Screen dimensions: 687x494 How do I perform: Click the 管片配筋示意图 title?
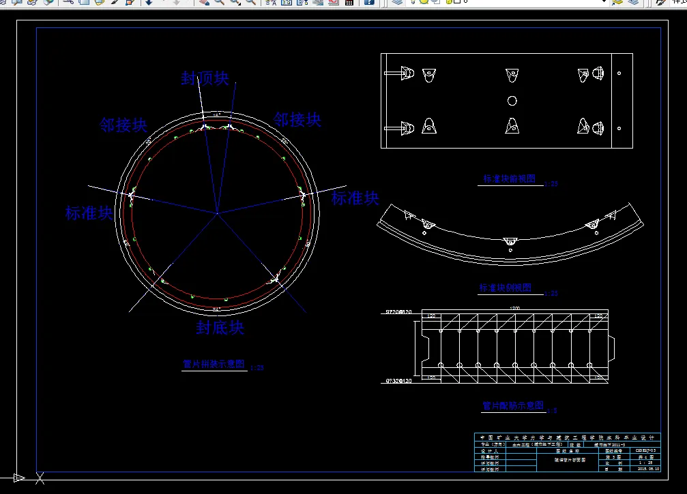(x=513, y=405)
